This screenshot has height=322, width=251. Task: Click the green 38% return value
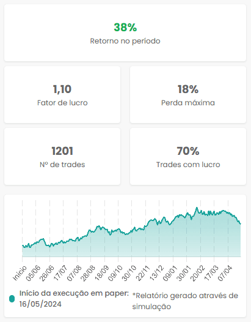click(125, 27)
